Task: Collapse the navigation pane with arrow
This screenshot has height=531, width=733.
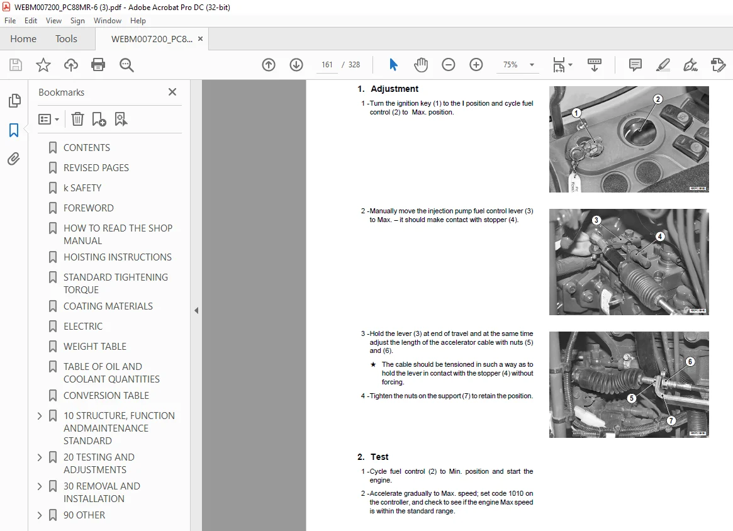Action: coord(196,310)
